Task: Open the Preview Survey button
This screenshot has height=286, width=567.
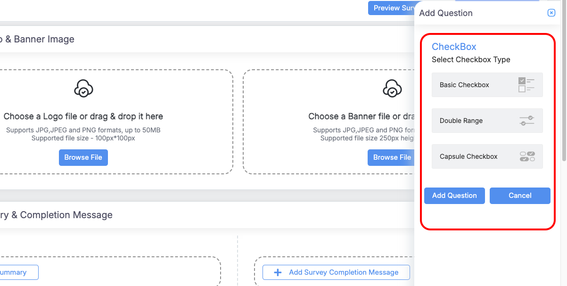Action: click(392, 8)
